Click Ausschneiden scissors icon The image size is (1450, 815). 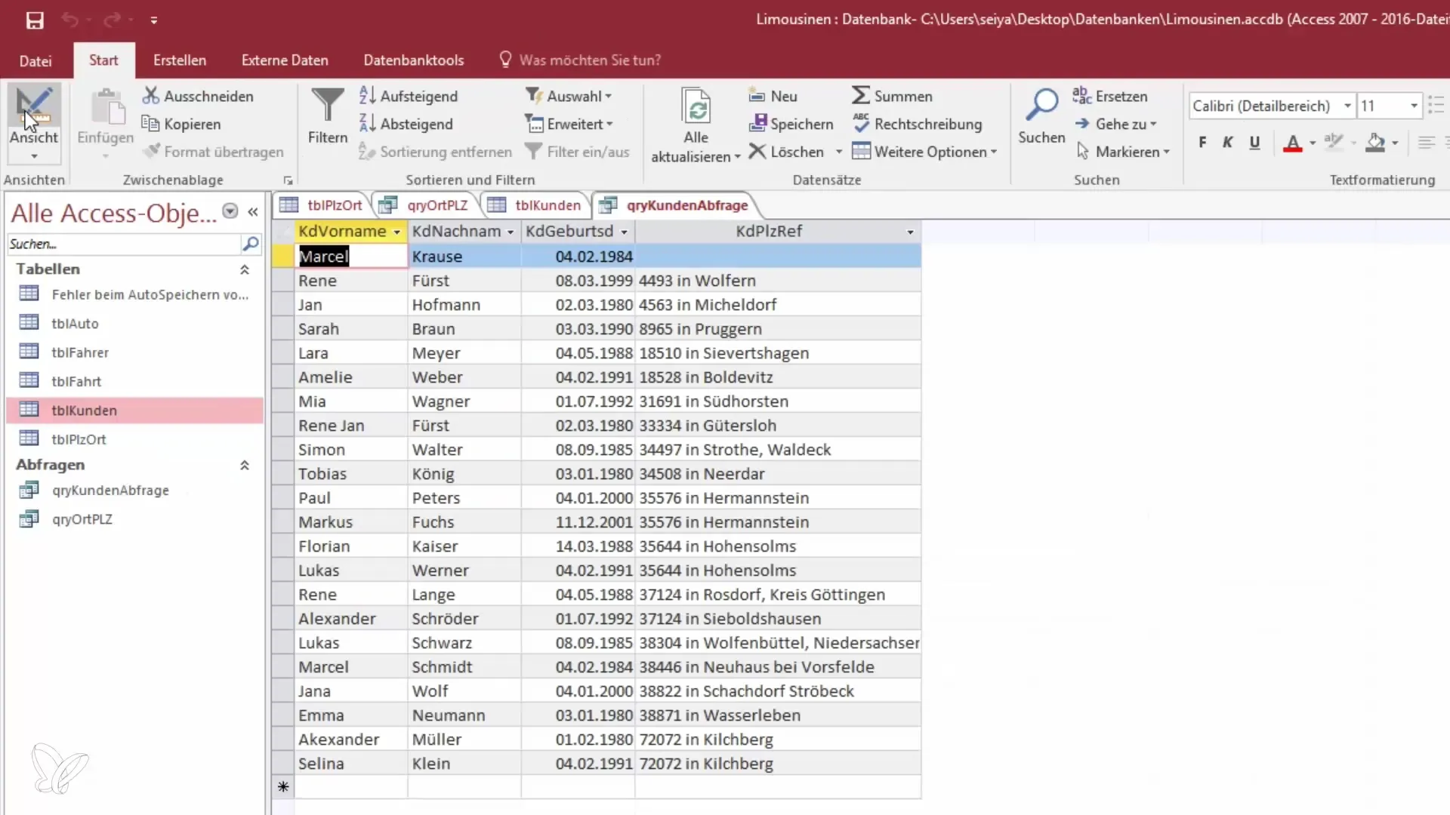pyautogui.click(x=151, y=96)
